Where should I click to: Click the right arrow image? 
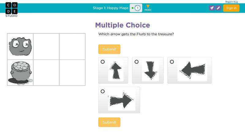pyautogui.click(x=122, y=100)
